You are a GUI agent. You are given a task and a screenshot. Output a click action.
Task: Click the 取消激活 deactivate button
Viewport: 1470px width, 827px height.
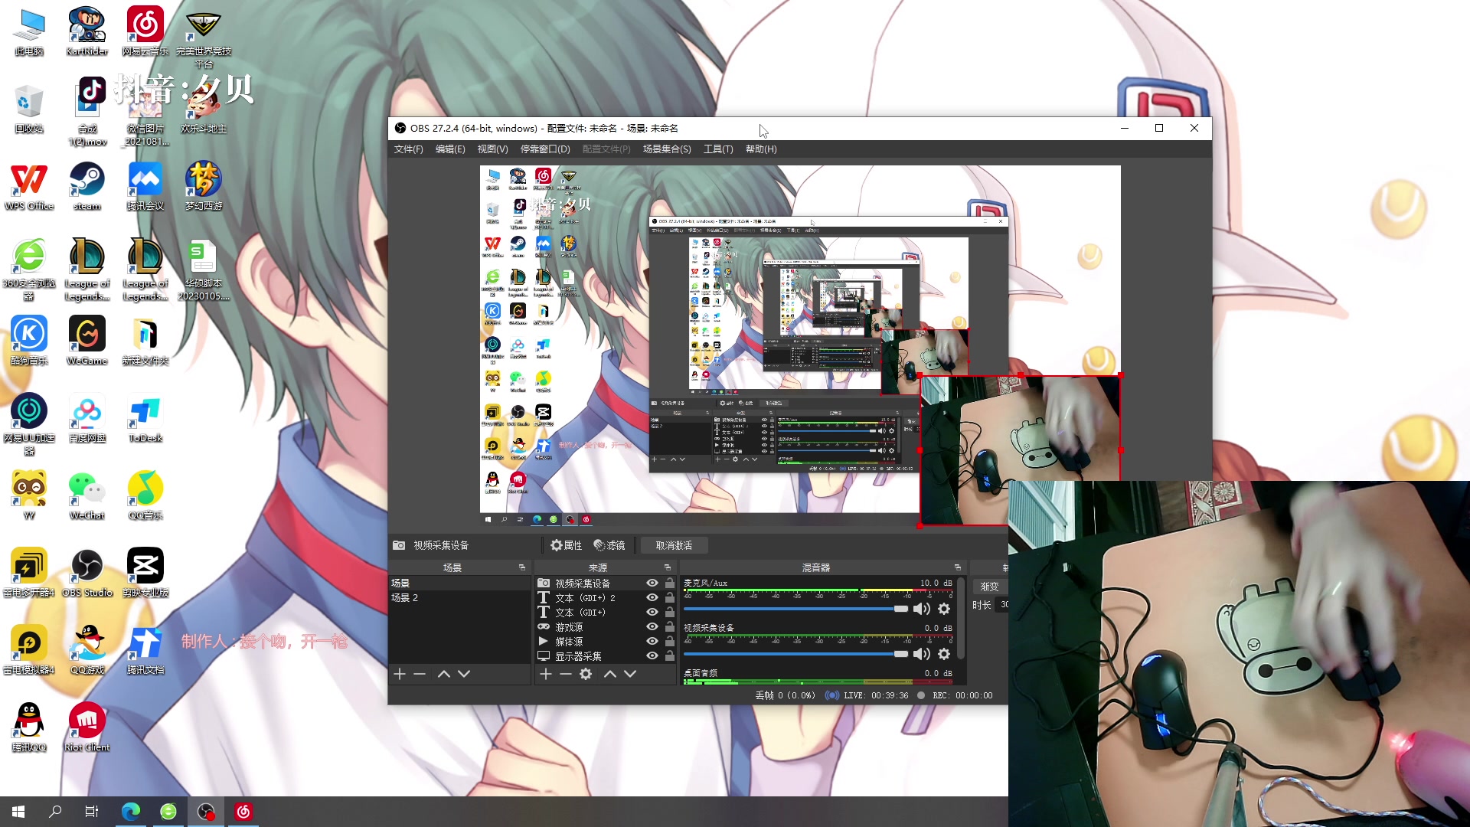click(x=674, y=545)
